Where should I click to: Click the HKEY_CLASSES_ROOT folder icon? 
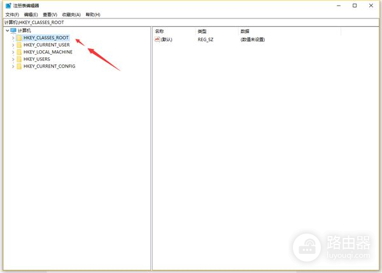[19, 38]
